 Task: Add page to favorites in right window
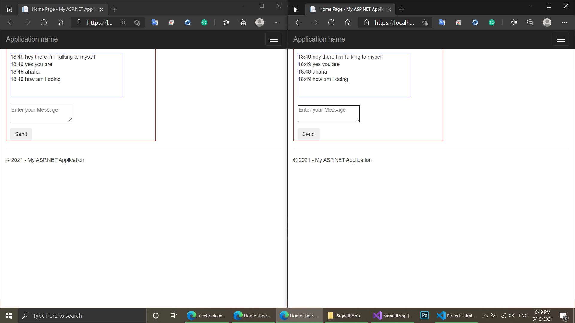425,22
